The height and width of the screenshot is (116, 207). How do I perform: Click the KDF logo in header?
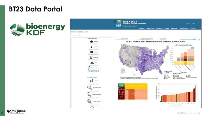117,23
